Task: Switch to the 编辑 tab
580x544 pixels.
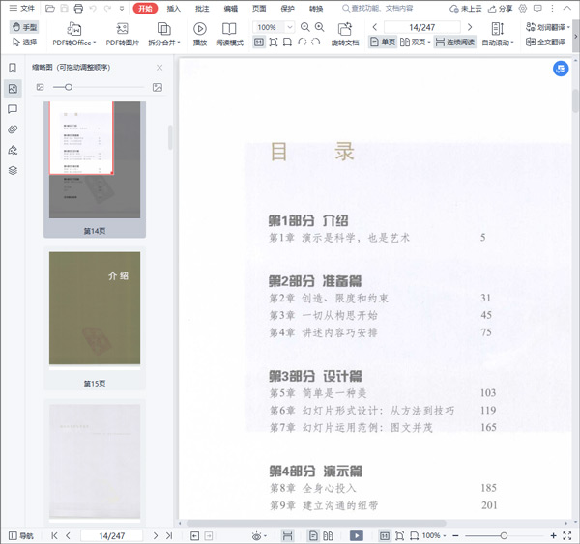Action: pos(231,8)
